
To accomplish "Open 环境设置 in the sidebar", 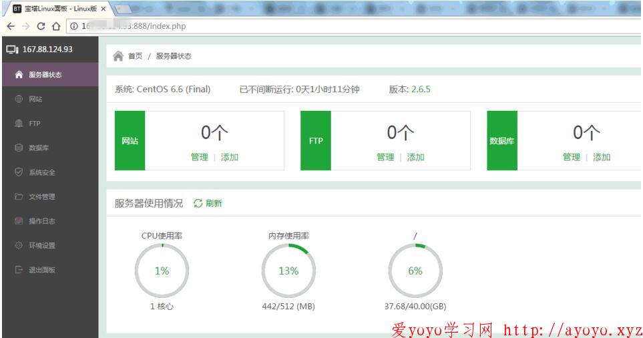I will pos(50,245).
